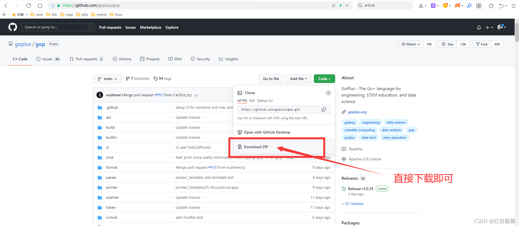This screenshot has width=519, height=226.
Task: Click the browser back arrow
Action: coord(6,5)
